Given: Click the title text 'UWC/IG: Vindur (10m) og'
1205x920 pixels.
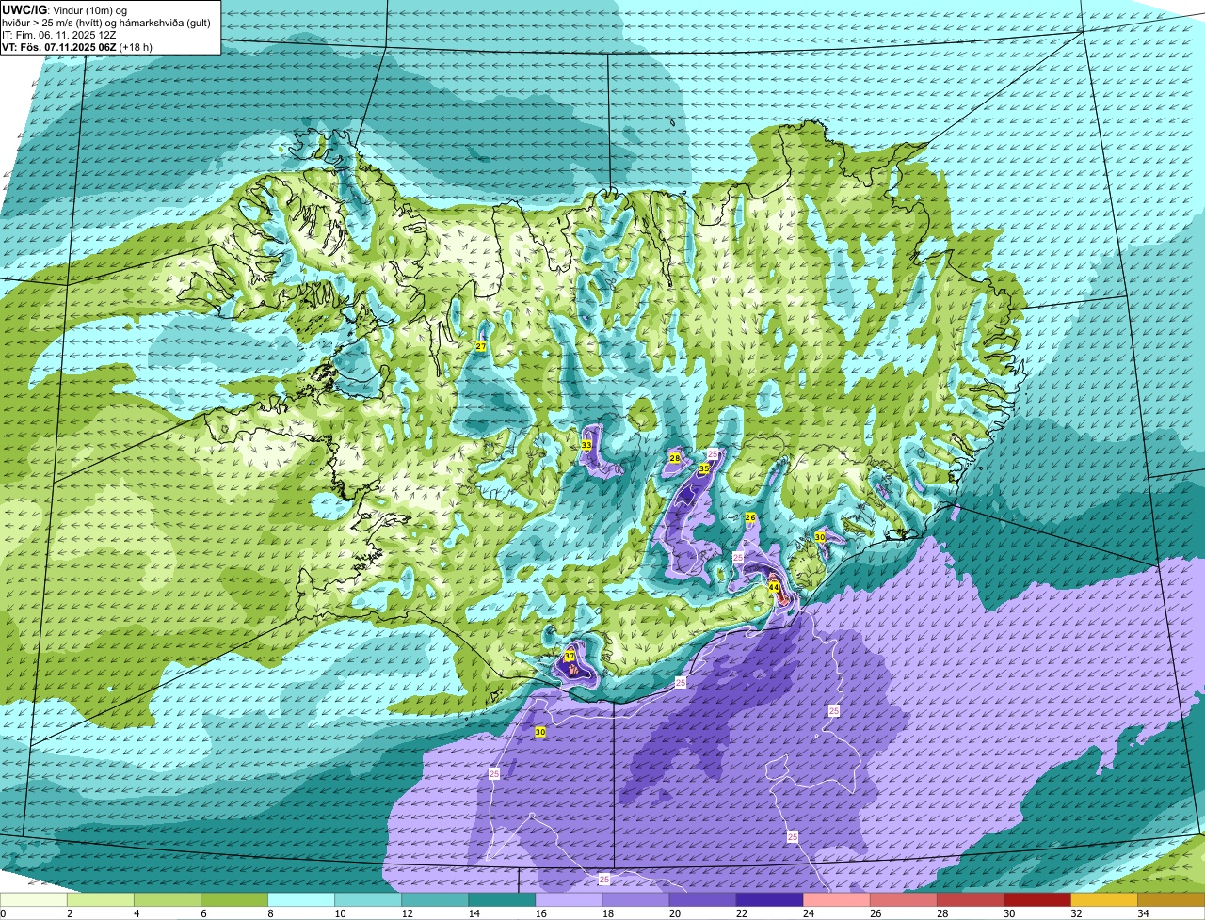Looking at the screenshot, I should pos(64,9).
